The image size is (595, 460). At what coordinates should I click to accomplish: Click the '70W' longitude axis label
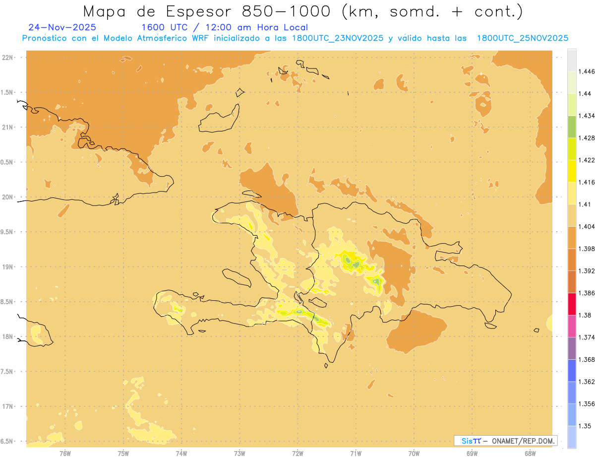(x=414, y=454)
